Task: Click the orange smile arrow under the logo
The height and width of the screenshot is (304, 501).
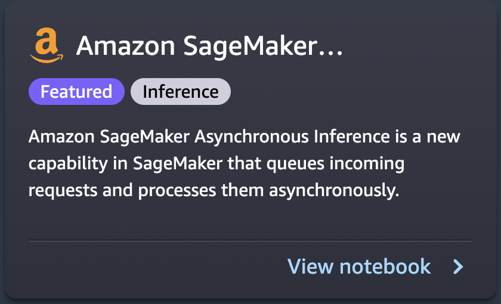Action: (47, 58)
